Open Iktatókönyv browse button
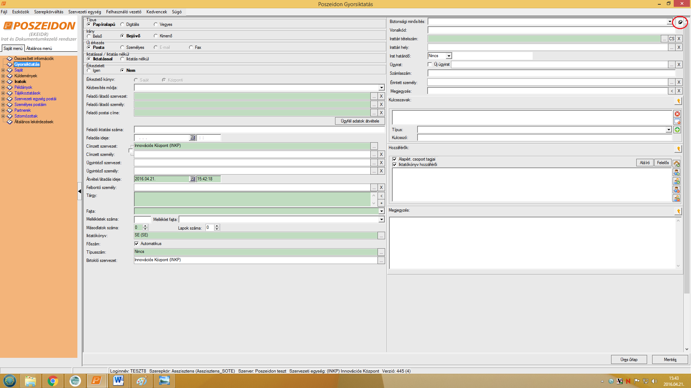This screenshot has width=691, height=388. 381,236
